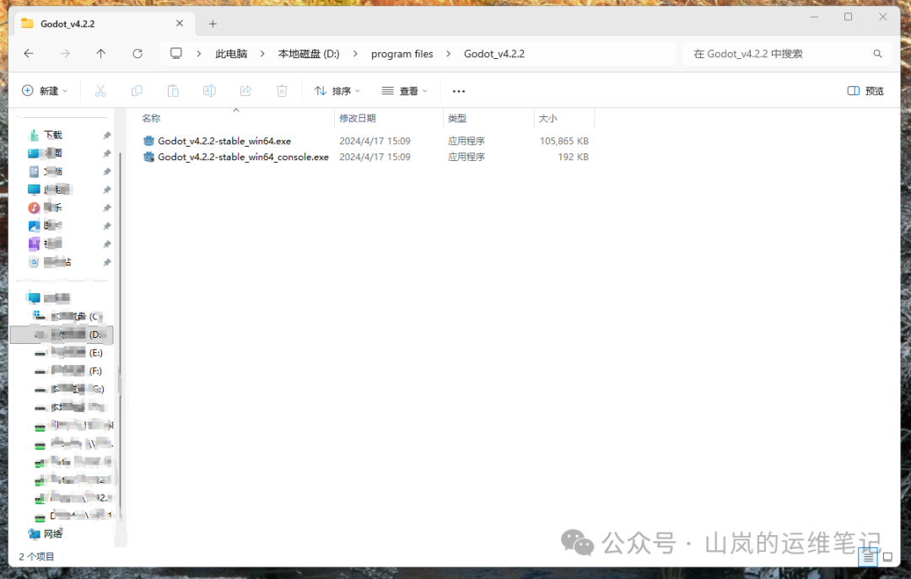Click the Paste icon in the toolbar
The height and width of the screenshot is (579, 911).
[173, 90]
